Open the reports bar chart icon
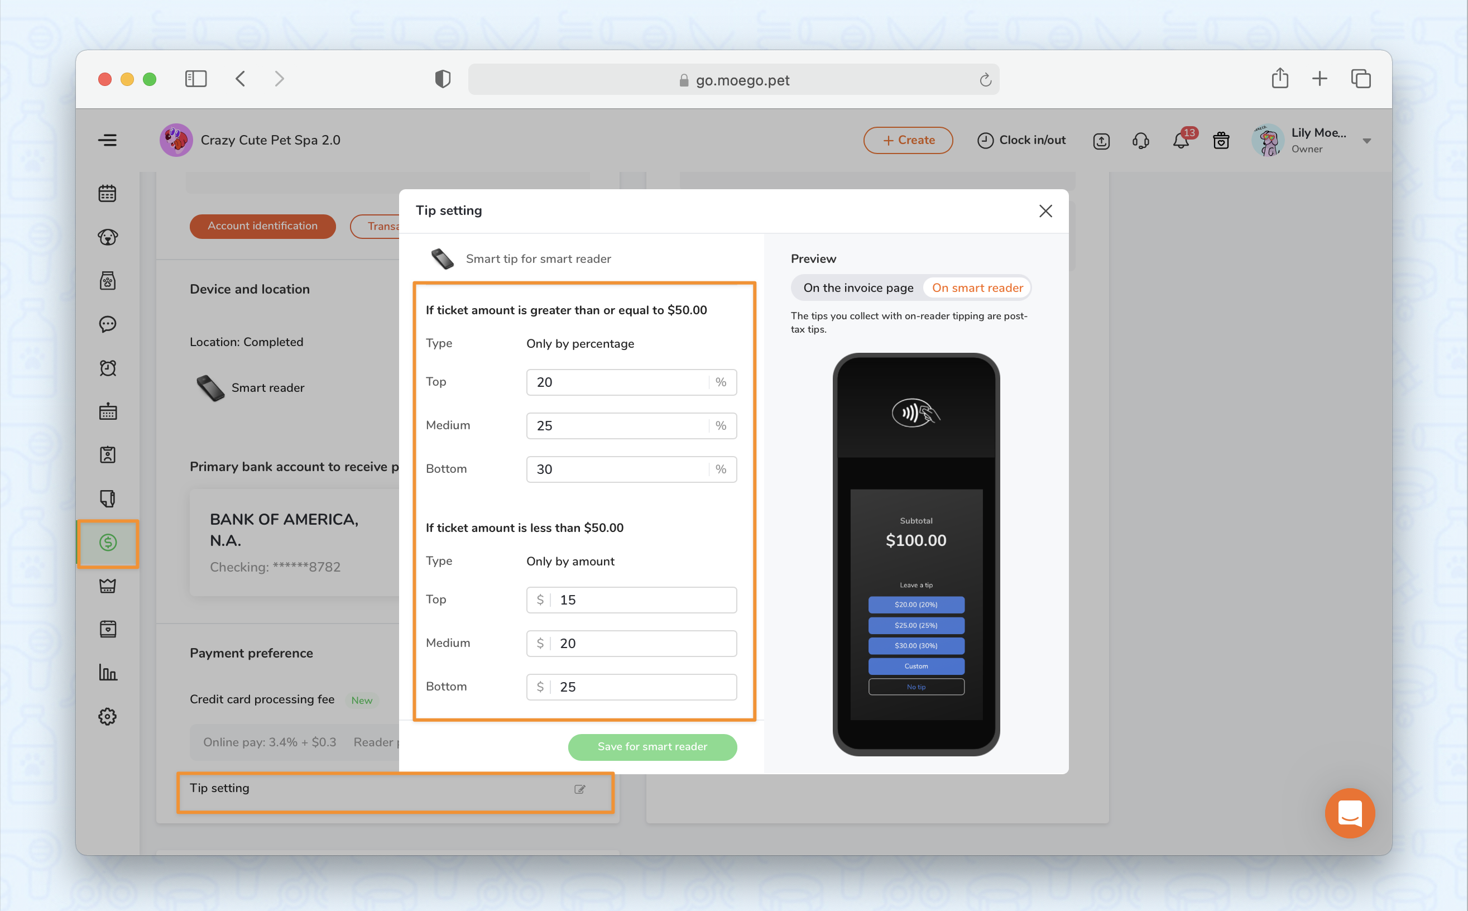Image resolution: width=1468 pixels, height=911 pixels. 107,673
